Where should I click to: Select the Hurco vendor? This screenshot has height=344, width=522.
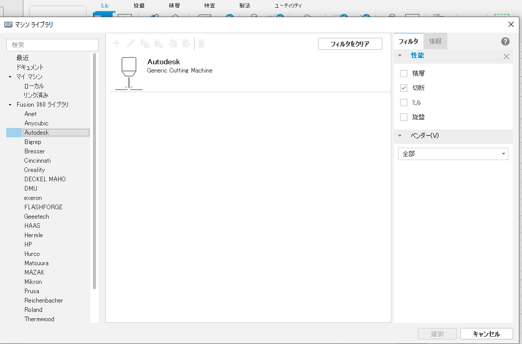(32, 253)
